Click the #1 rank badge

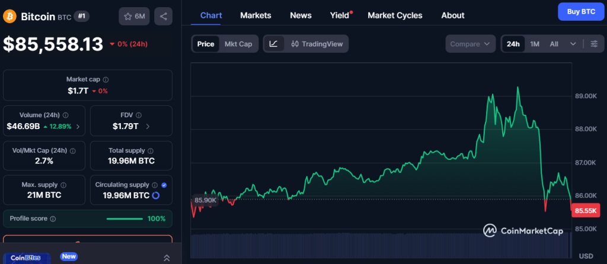81,16
